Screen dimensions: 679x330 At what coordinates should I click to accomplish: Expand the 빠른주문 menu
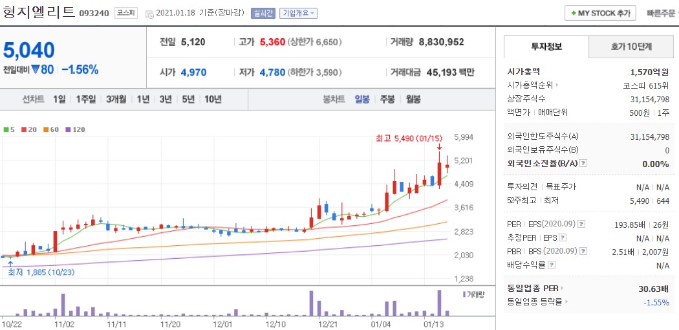pyautogui.click(x=663, y=14)
